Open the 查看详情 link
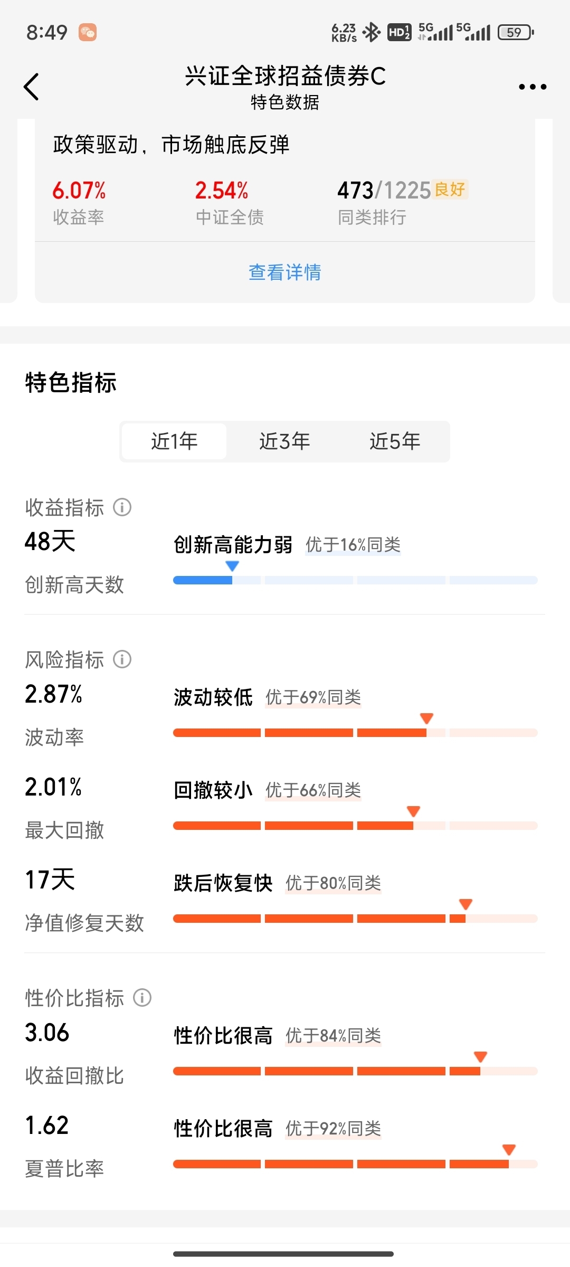 (x=285, y=272)
